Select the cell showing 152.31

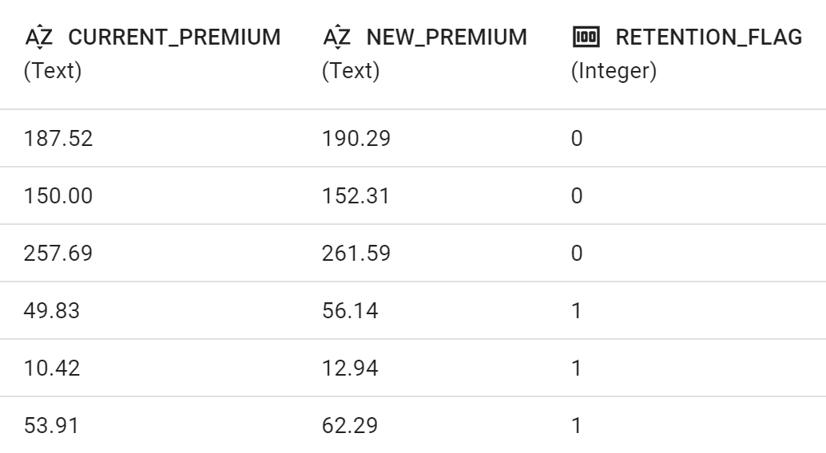coord(356,195)
